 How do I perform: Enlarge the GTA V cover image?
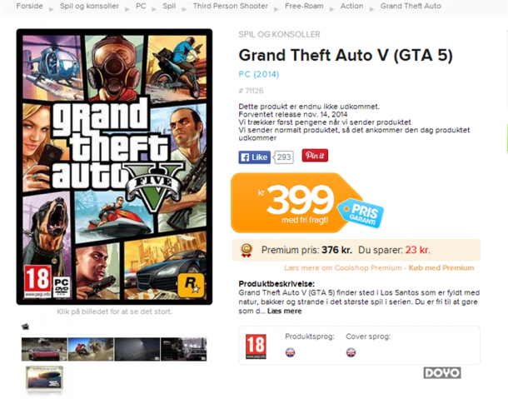114,167
